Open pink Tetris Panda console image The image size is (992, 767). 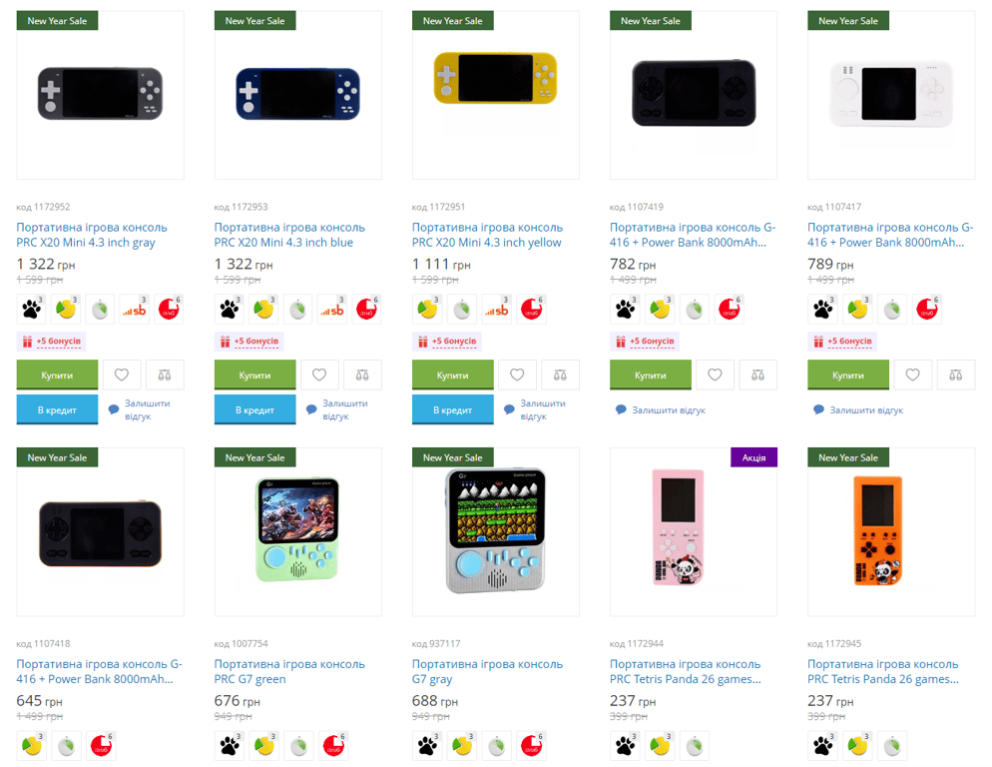tap(694, 532)
